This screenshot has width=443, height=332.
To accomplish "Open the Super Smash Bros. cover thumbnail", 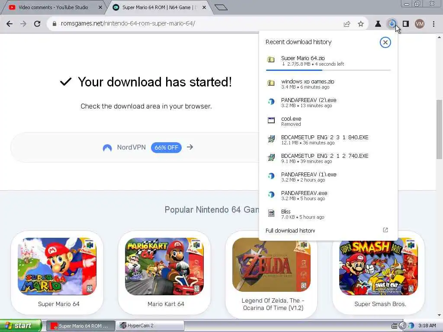I will (379, 268).
